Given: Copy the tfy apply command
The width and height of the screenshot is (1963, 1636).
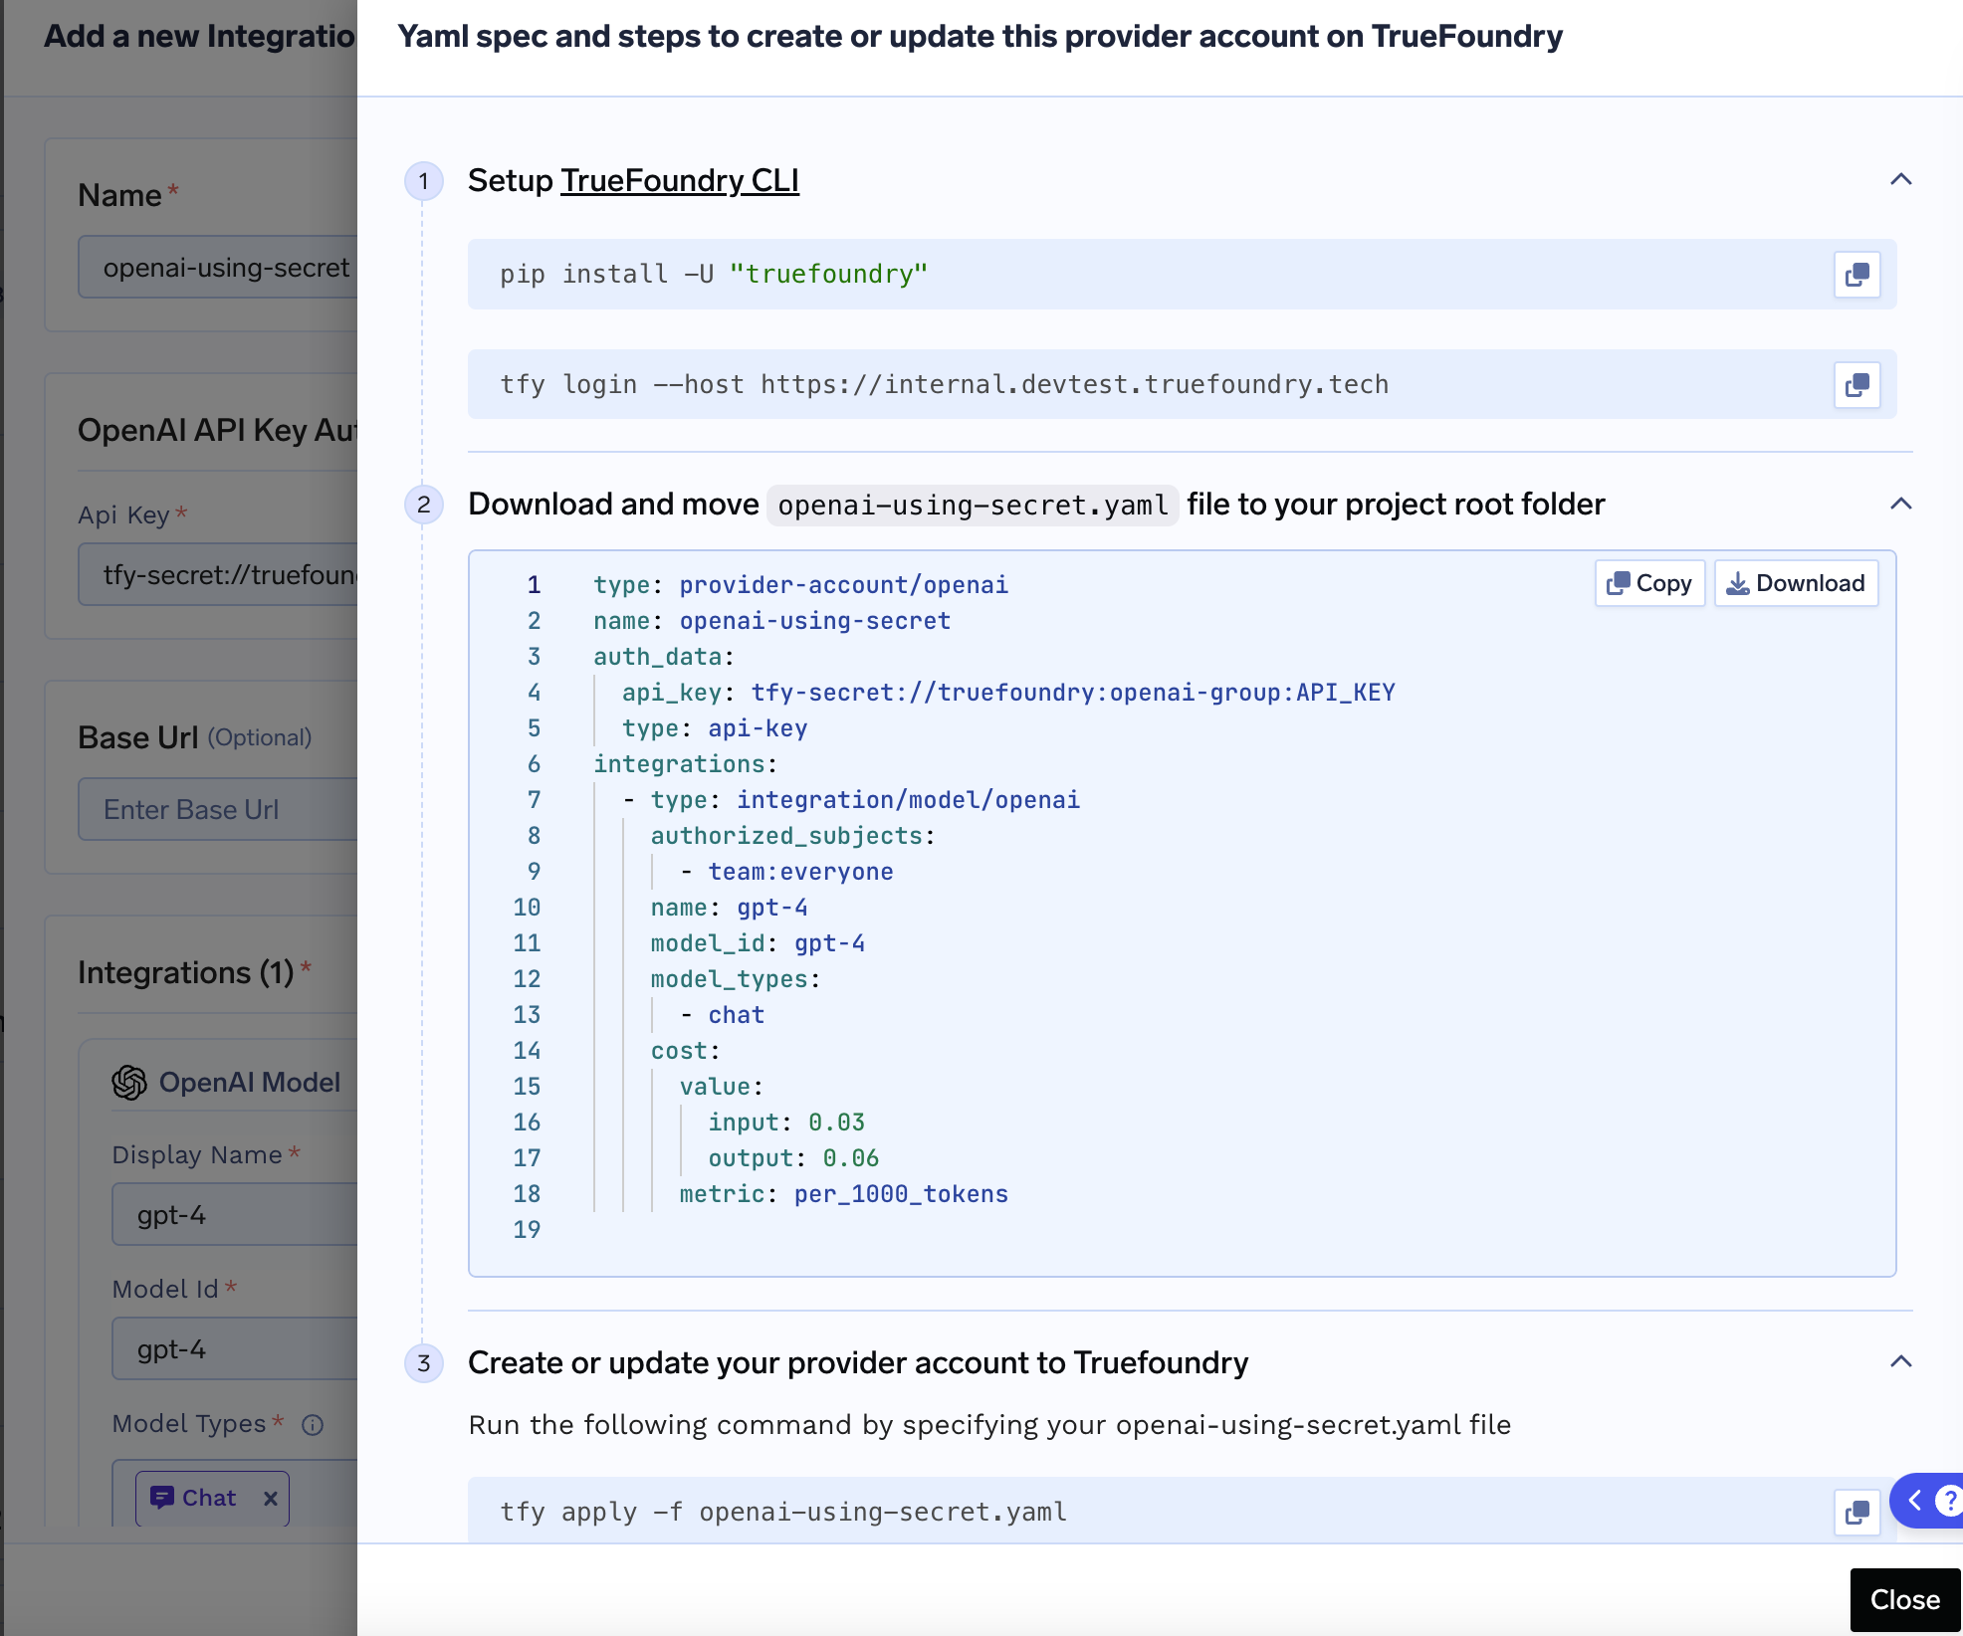Looking at the screenshot, I should pos(1856,1513).
